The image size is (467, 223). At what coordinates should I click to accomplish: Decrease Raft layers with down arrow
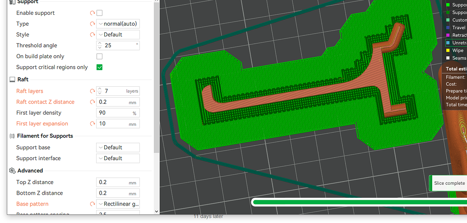tap(100, 93)
